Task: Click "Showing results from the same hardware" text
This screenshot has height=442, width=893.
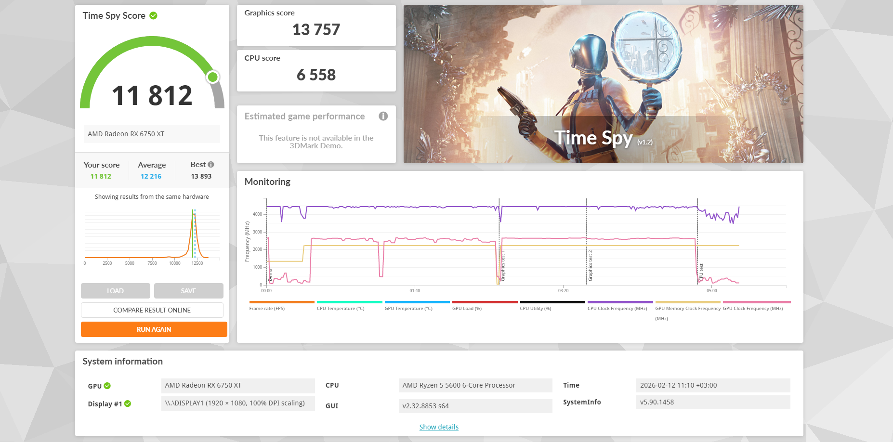Action: point(152,197)
